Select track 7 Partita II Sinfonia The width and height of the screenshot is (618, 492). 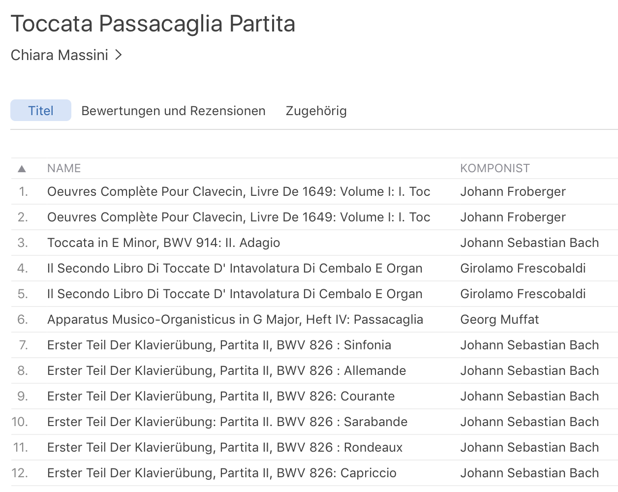(219, 345)
